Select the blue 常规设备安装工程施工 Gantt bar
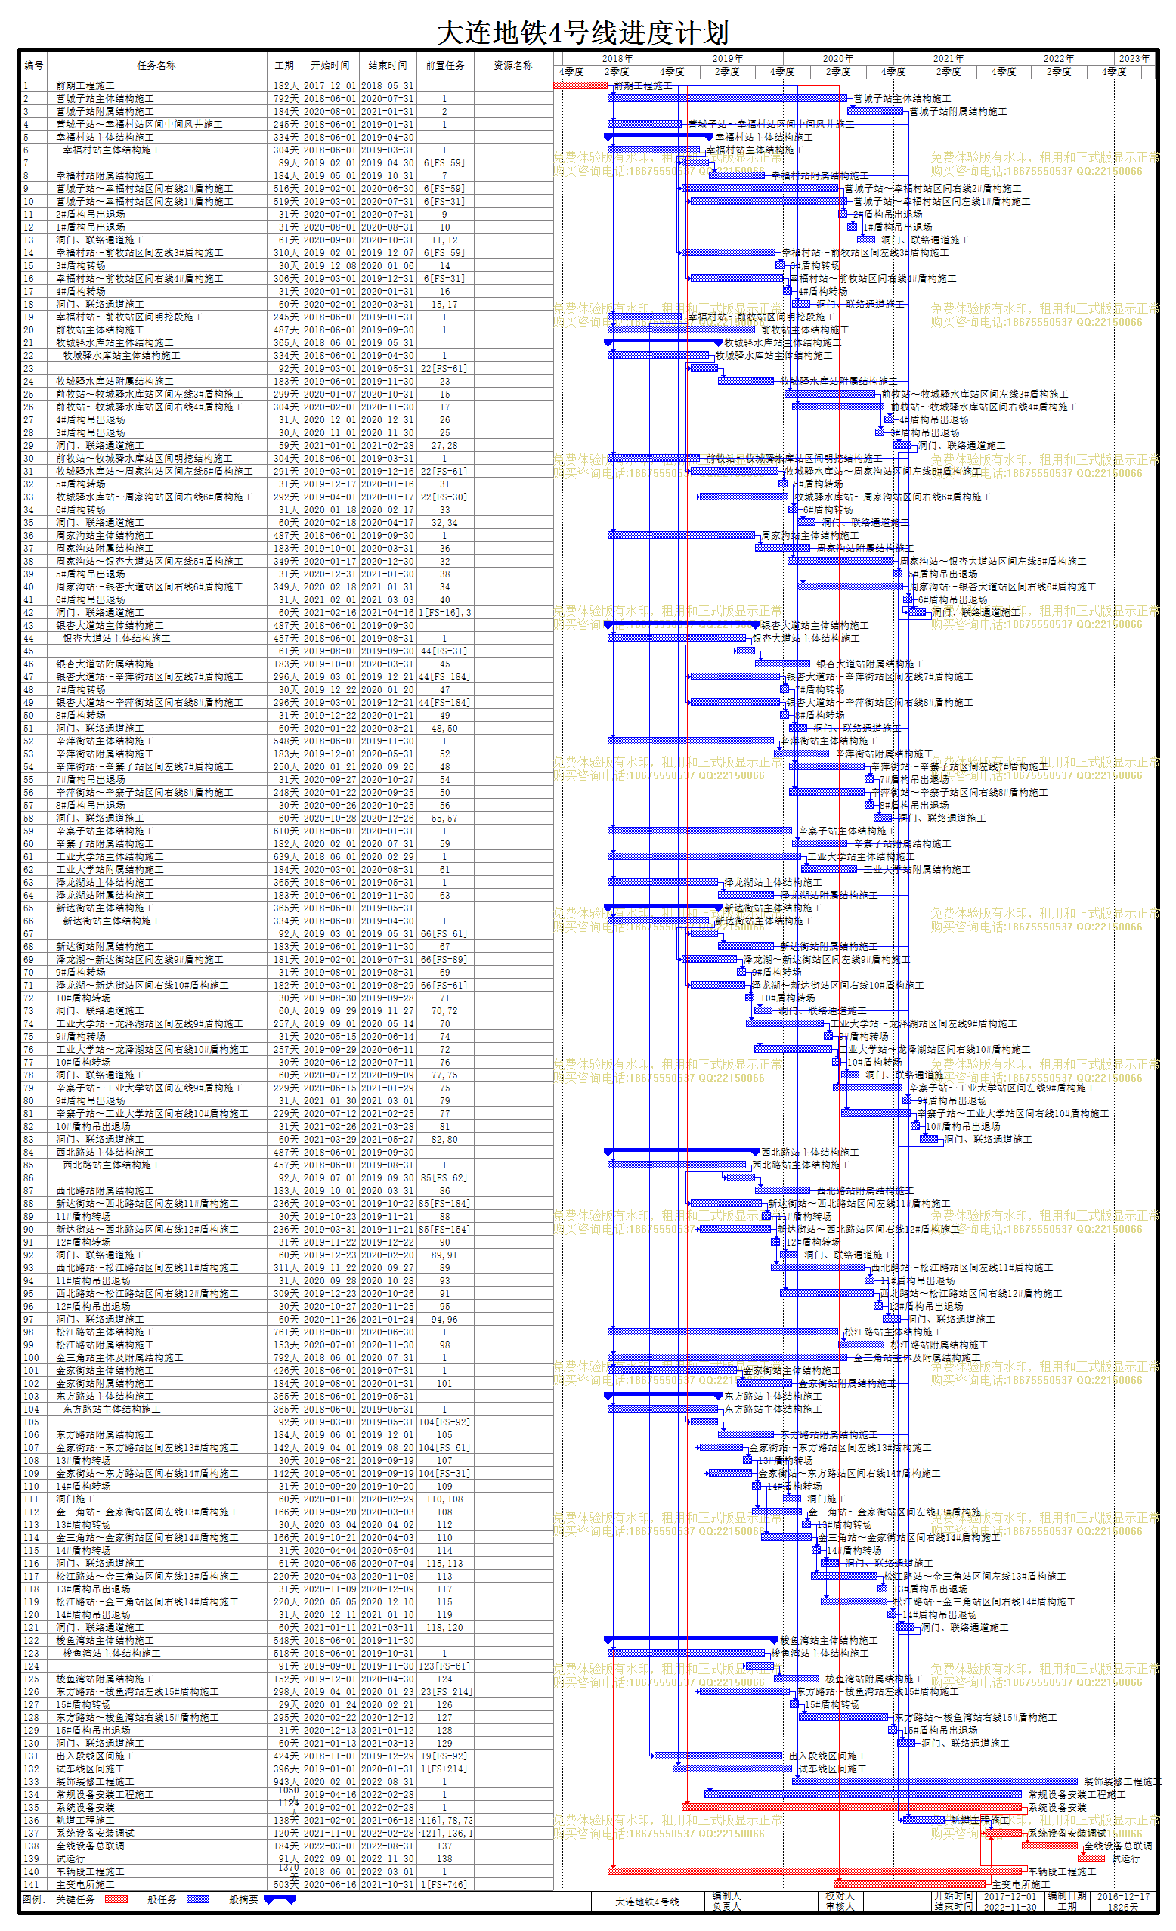The image size is (1176, 1931). point(863,1794)
